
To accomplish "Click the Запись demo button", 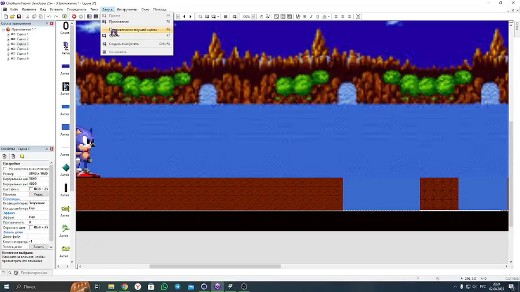I will (39, 246).
